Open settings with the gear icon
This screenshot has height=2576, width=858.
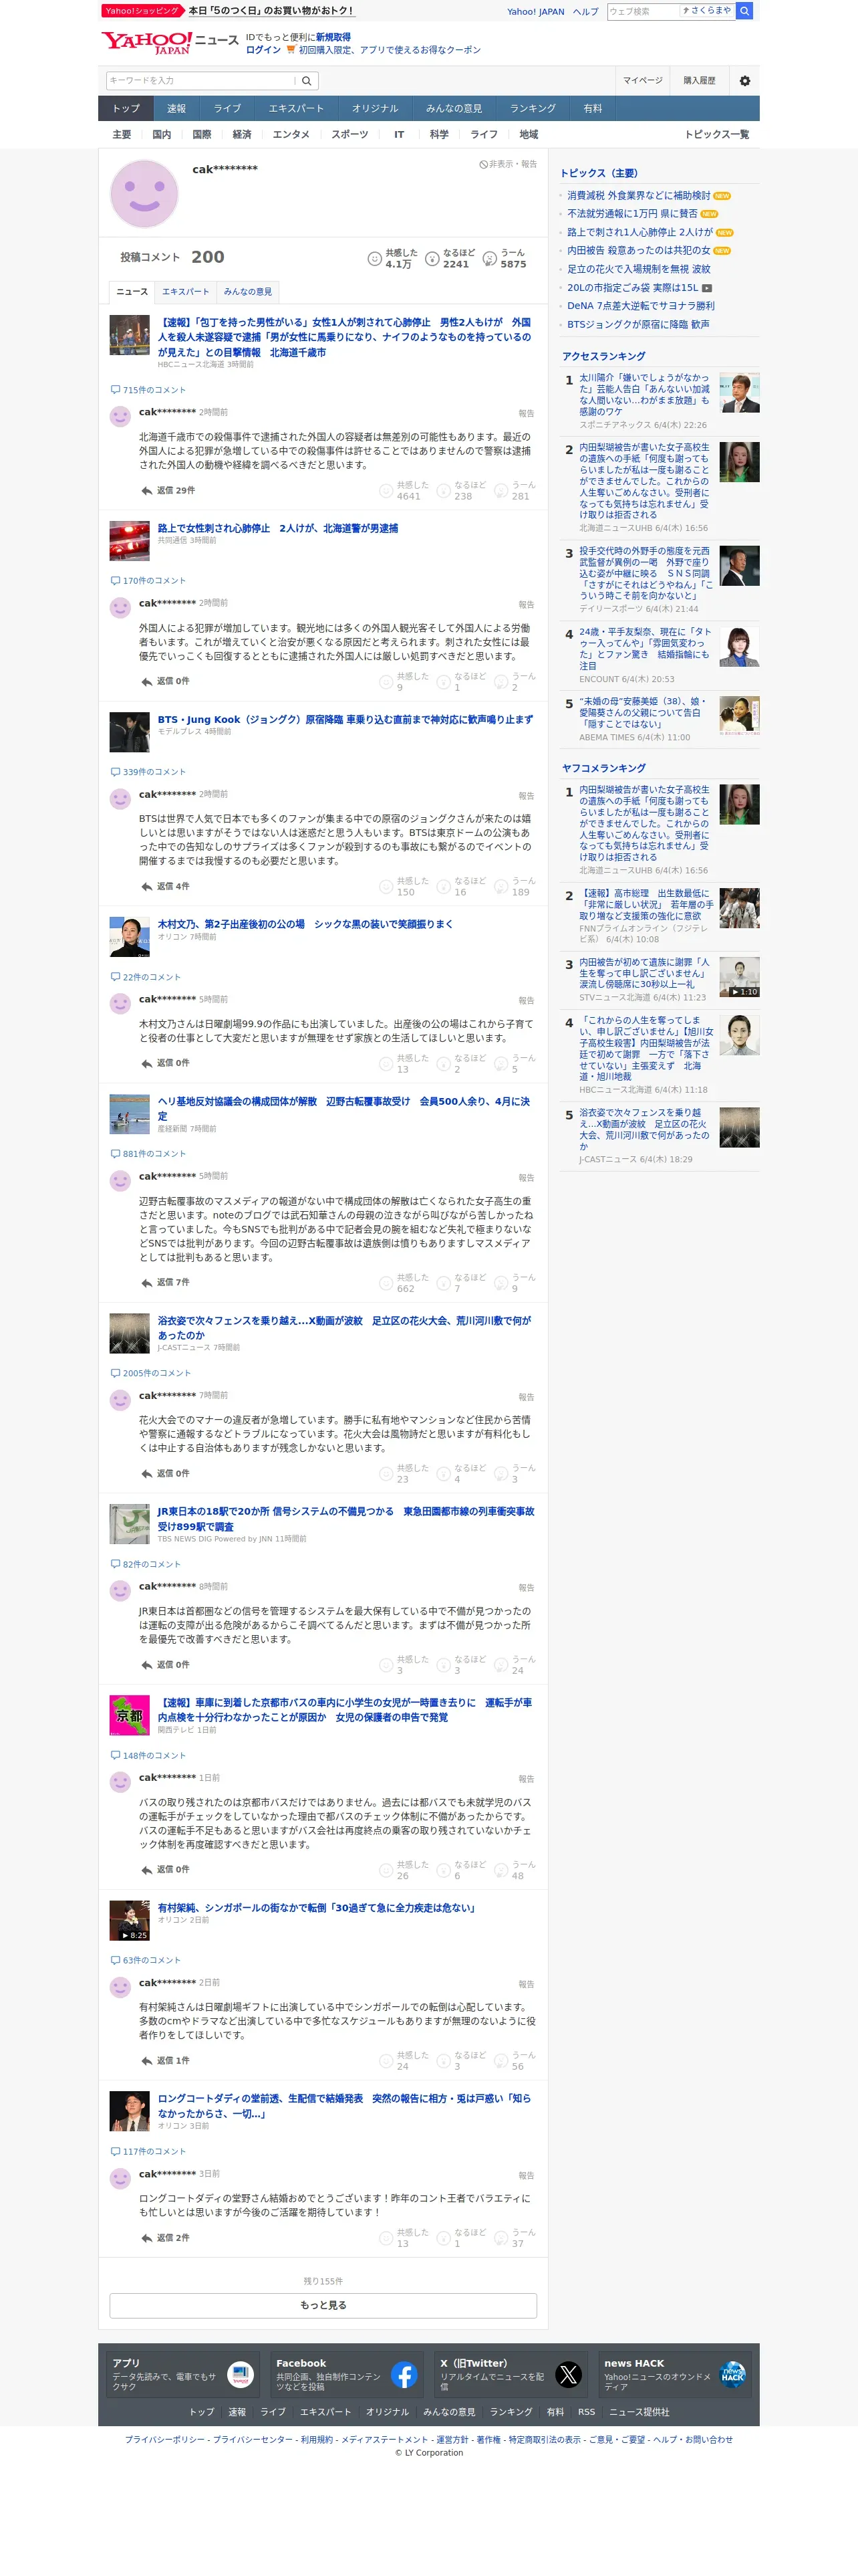[x=744, y=81]
